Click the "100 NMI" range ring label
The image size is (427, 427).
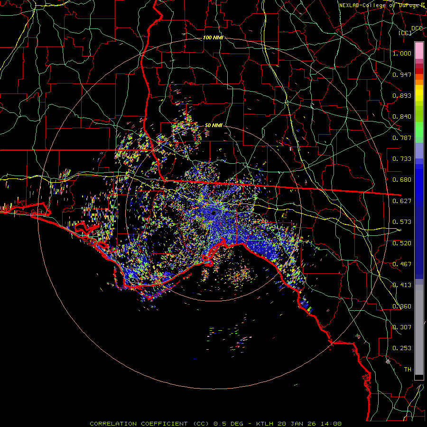pos(213,37)
